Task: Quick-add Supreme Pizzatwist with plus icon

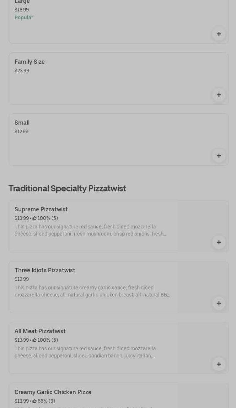Action: [219, 242]
